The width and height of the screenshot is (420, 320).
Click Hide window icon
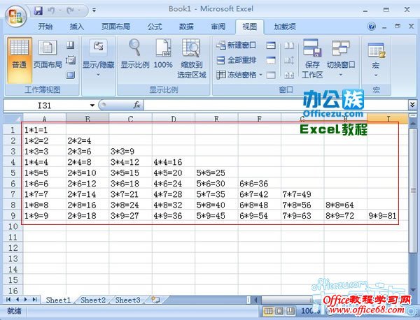click(271, 60)
